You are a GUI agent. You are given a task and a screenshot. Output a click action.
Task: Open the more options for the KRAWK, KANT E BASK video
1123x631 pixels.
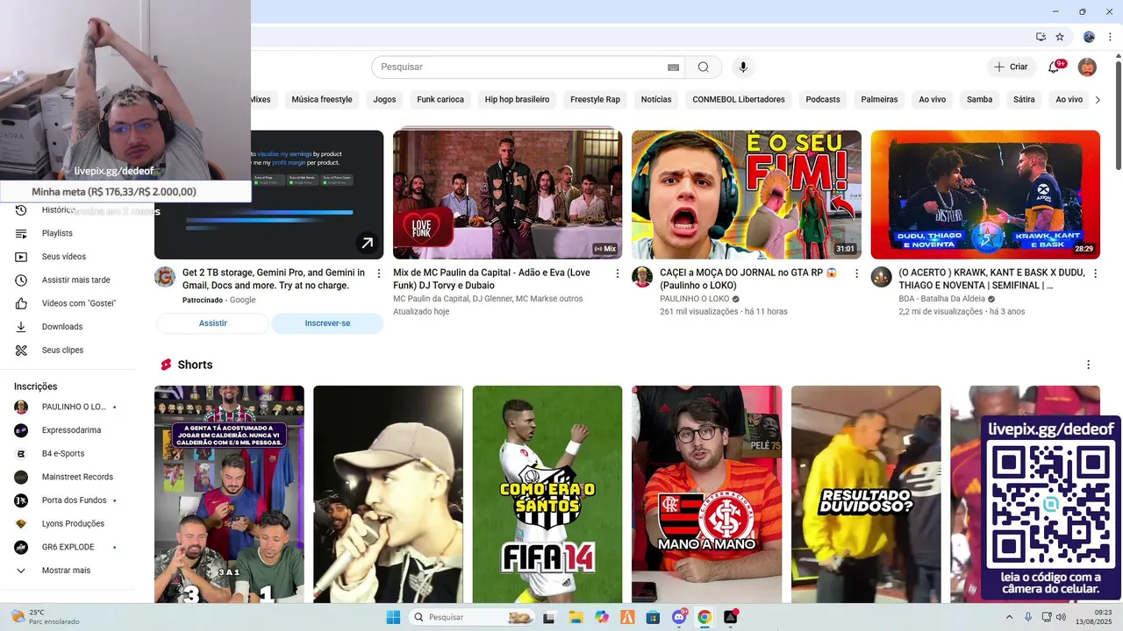(1095, 273)
